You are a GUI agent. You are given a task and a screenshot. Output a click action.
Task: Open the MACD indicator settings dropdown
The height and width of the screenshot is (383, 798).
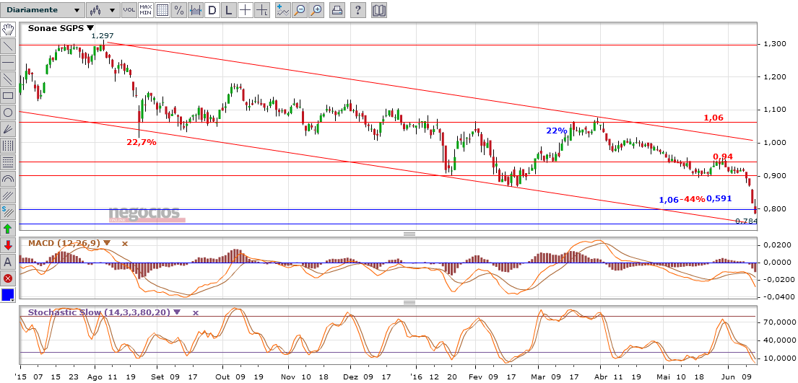[x=106, y=243]
